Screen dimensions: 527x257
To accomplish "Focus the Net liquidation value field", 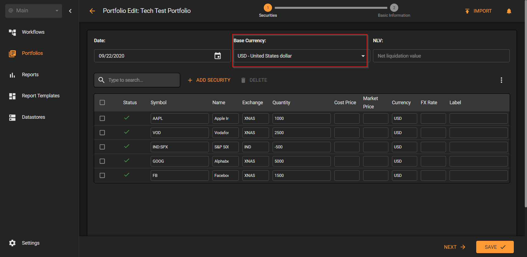I will [441, 56].
